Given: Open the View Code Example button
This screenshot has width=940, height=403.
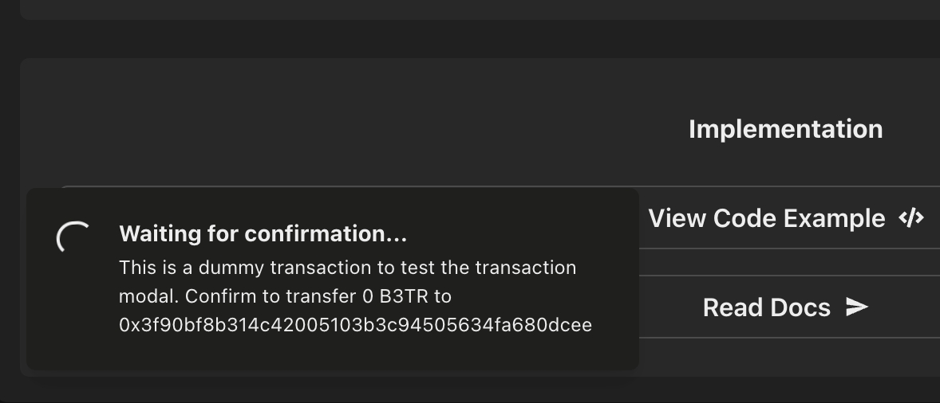Looking at the screenshot, I should point(785,218).
